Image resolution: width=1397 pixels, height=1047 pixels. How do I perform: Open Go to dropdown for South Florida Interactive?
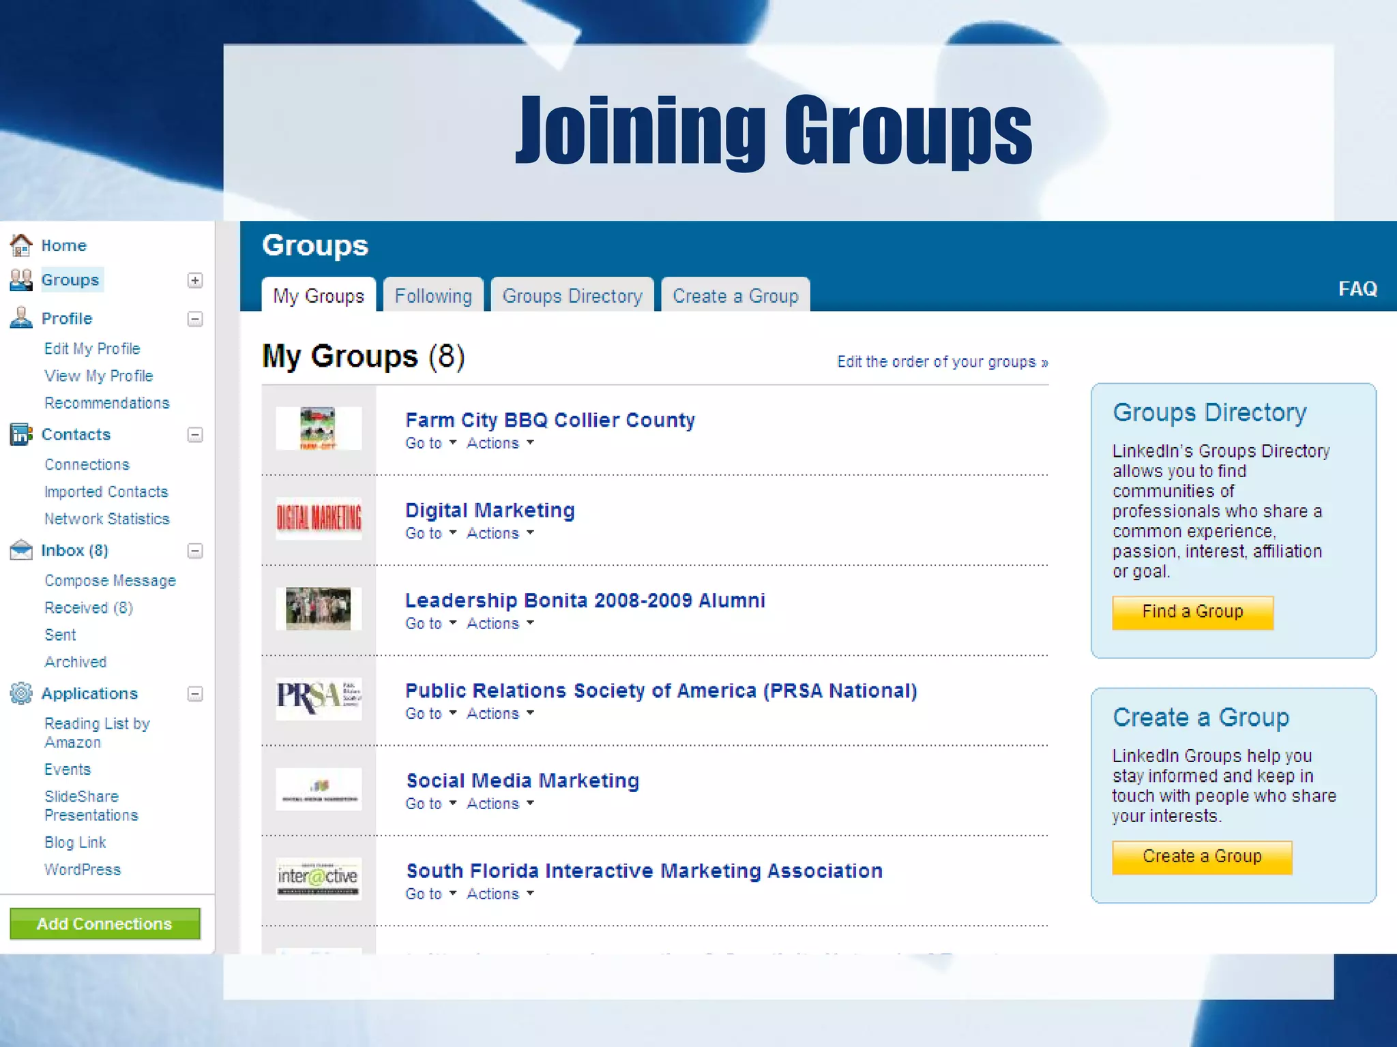click(430, 894)
